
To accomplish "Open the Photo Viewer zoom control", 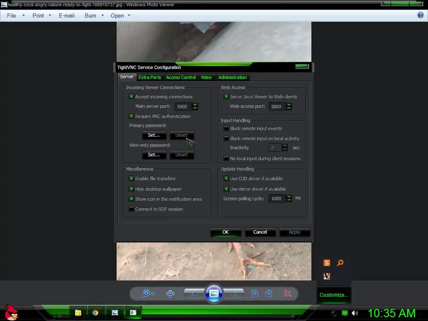I will tap(148, 293).
